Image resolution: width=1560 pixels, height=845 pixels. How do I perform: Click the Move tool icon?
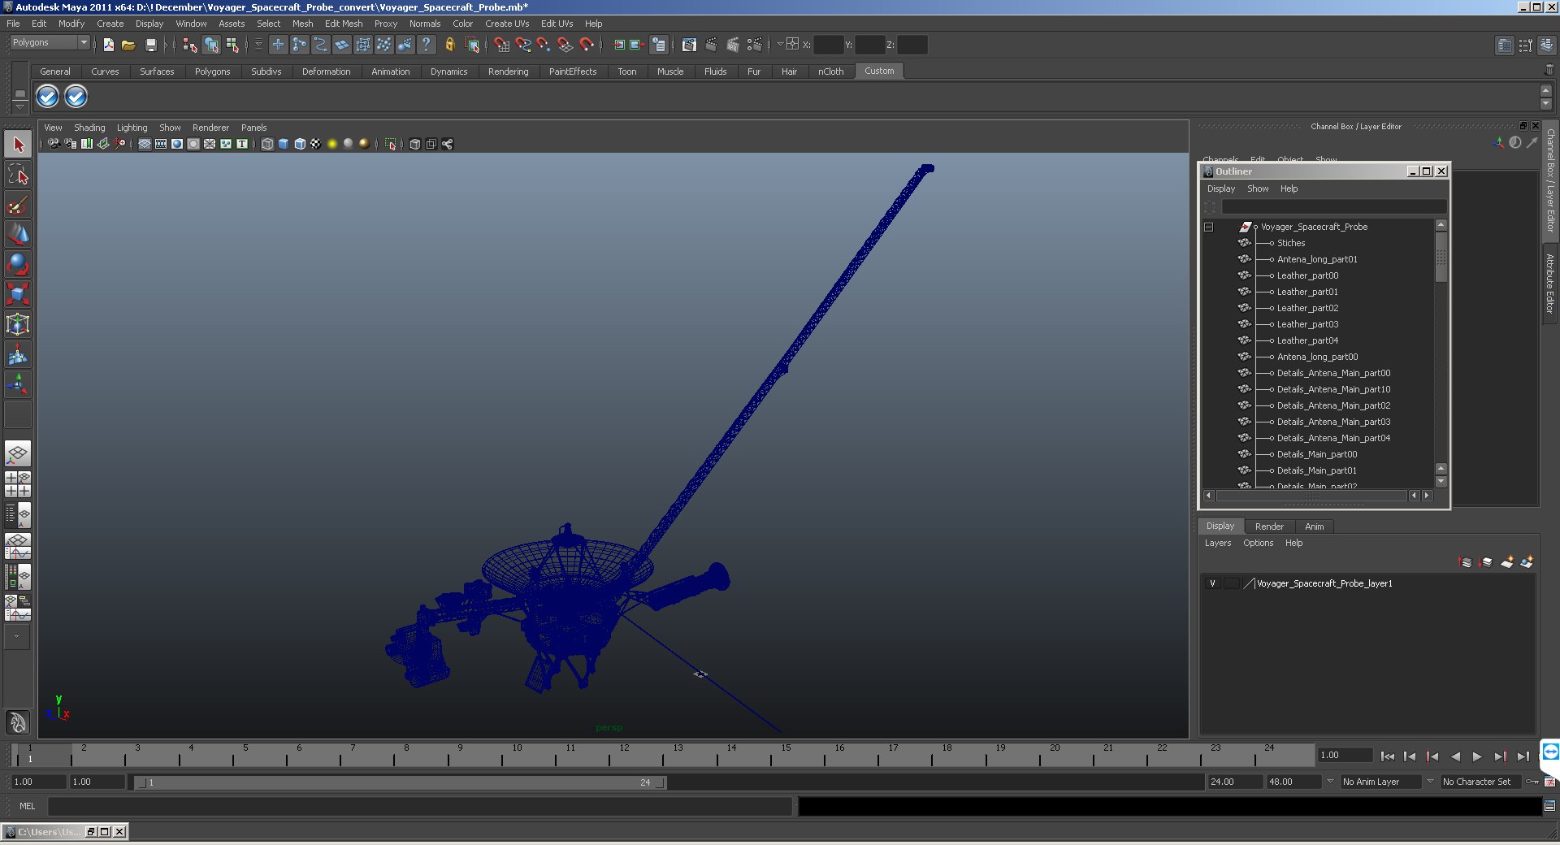pyautogui.click(x=18, y=234)
